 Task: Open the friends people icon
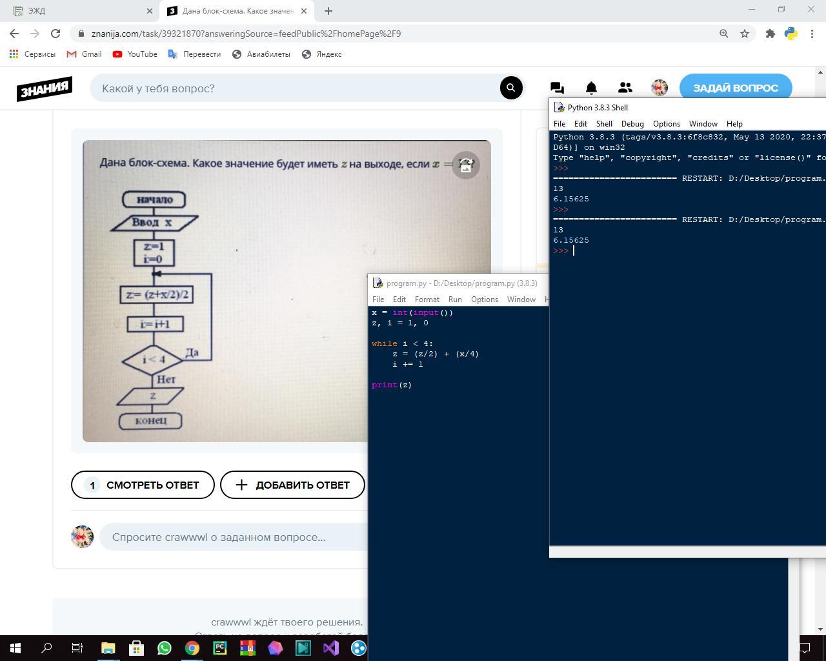[625, 88]
